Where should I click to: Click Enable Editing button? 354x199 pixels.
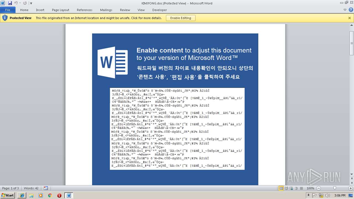click(181, 18)
